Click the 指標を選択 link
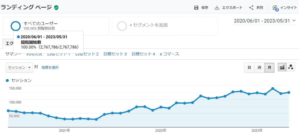 click(x=50, y=67)
